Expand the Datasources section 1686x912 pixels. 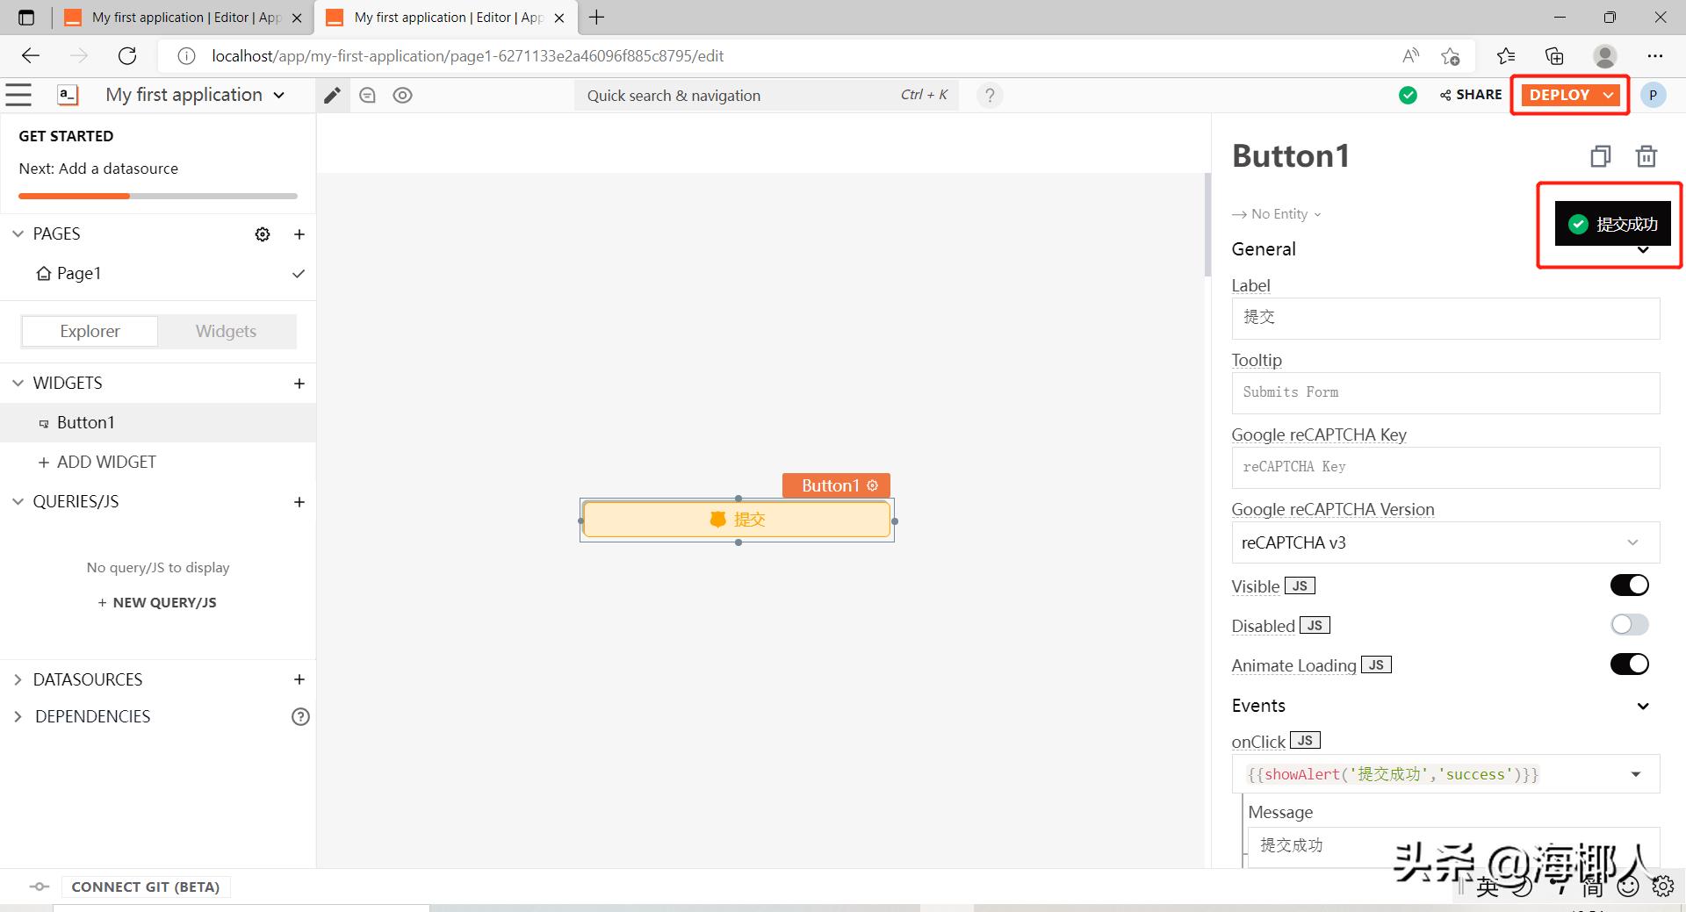(18, 679)
